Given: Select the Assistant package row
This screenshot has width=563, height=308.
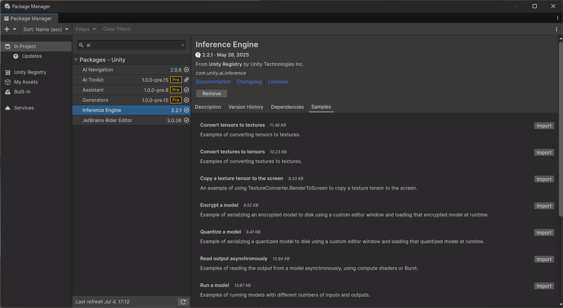Looking at the screenshot, I should 131,90.
